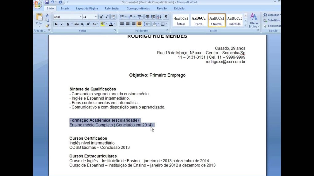Screen dimensions: 314x176
Task: Align text left
Action: pos(122,24)
